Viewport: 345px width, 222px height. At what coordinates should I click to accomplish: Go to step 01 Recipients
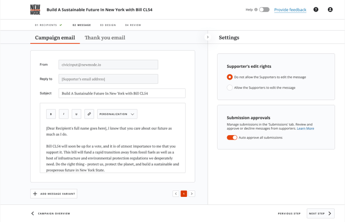click(x=46, y=25)
